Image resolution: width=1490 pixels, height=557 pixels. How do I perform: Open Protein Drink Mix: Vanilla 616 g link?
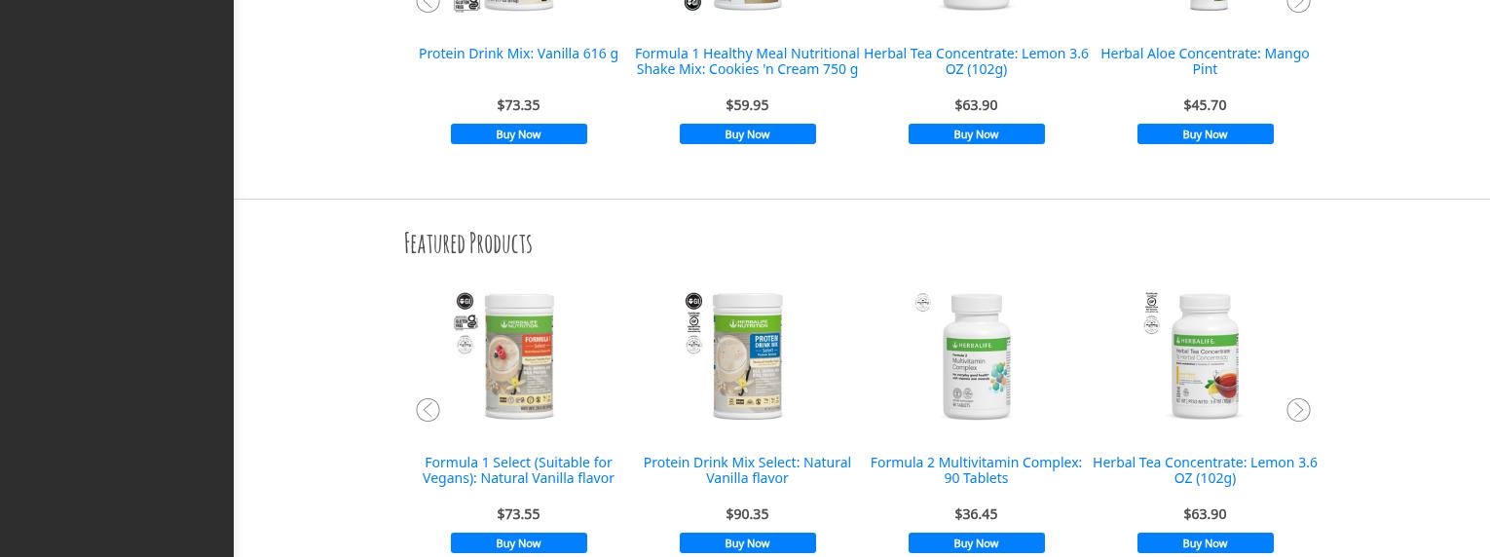click(518, 54)
